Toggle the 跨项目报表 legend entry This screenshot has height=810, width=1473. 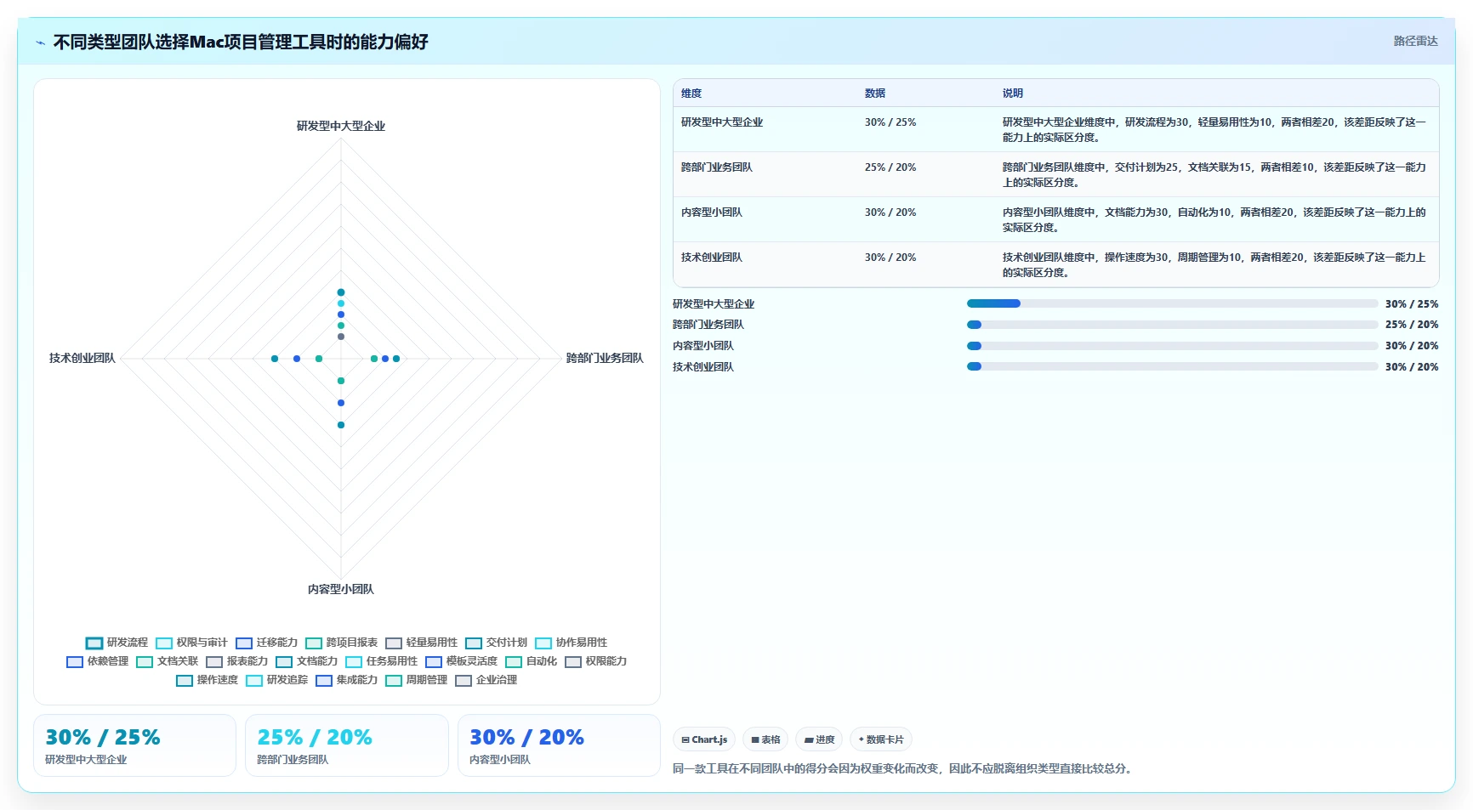click(341, 643)
